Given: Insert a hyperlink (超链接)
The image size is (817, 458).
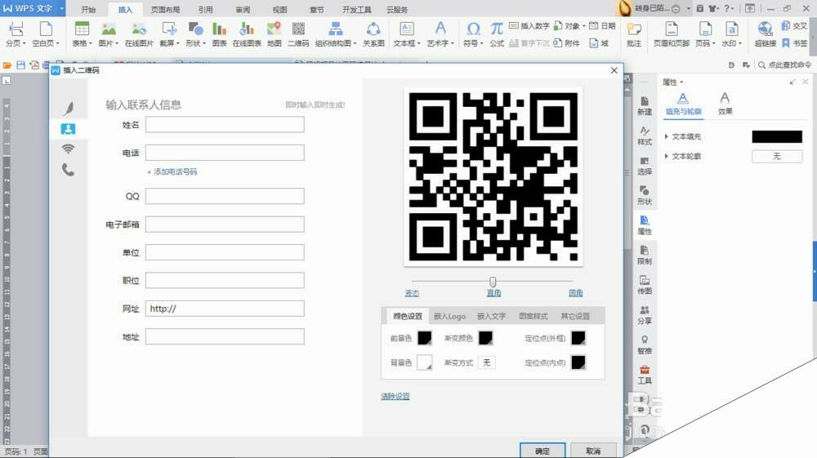Looking at the screenshot, I should click(x=765, y=34).
